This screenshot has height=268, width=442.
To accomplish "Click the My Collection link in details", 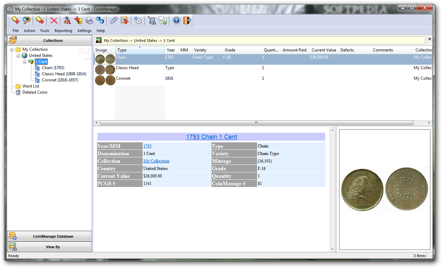I will [156, 161].
